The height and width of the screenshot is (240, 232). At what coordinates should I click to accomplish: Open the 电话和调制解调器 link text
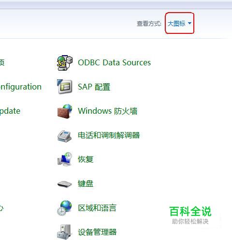pos(109,135)
